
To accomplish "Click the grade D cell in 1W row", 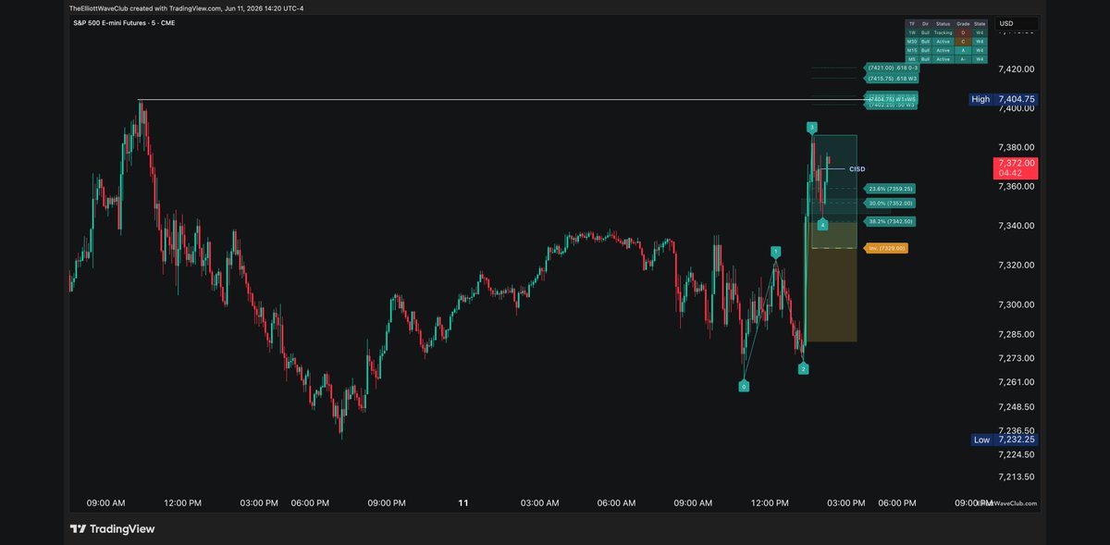I will coord(963,32).
